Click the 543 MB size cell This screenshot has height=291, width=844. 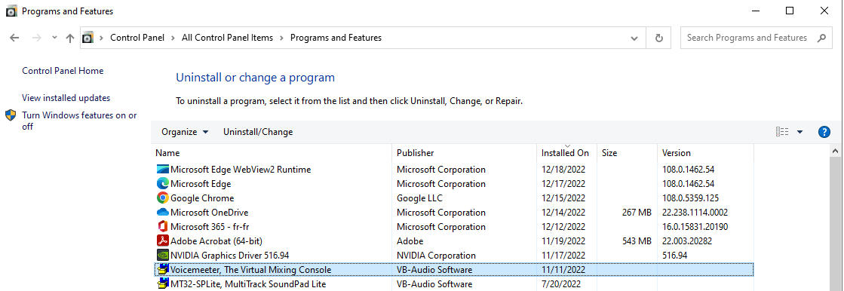(637, 241)
